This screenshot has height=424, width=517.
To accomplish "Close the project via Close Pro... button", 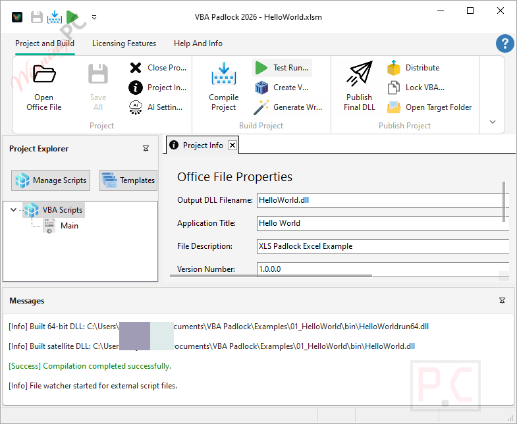I will pos(158,68).
